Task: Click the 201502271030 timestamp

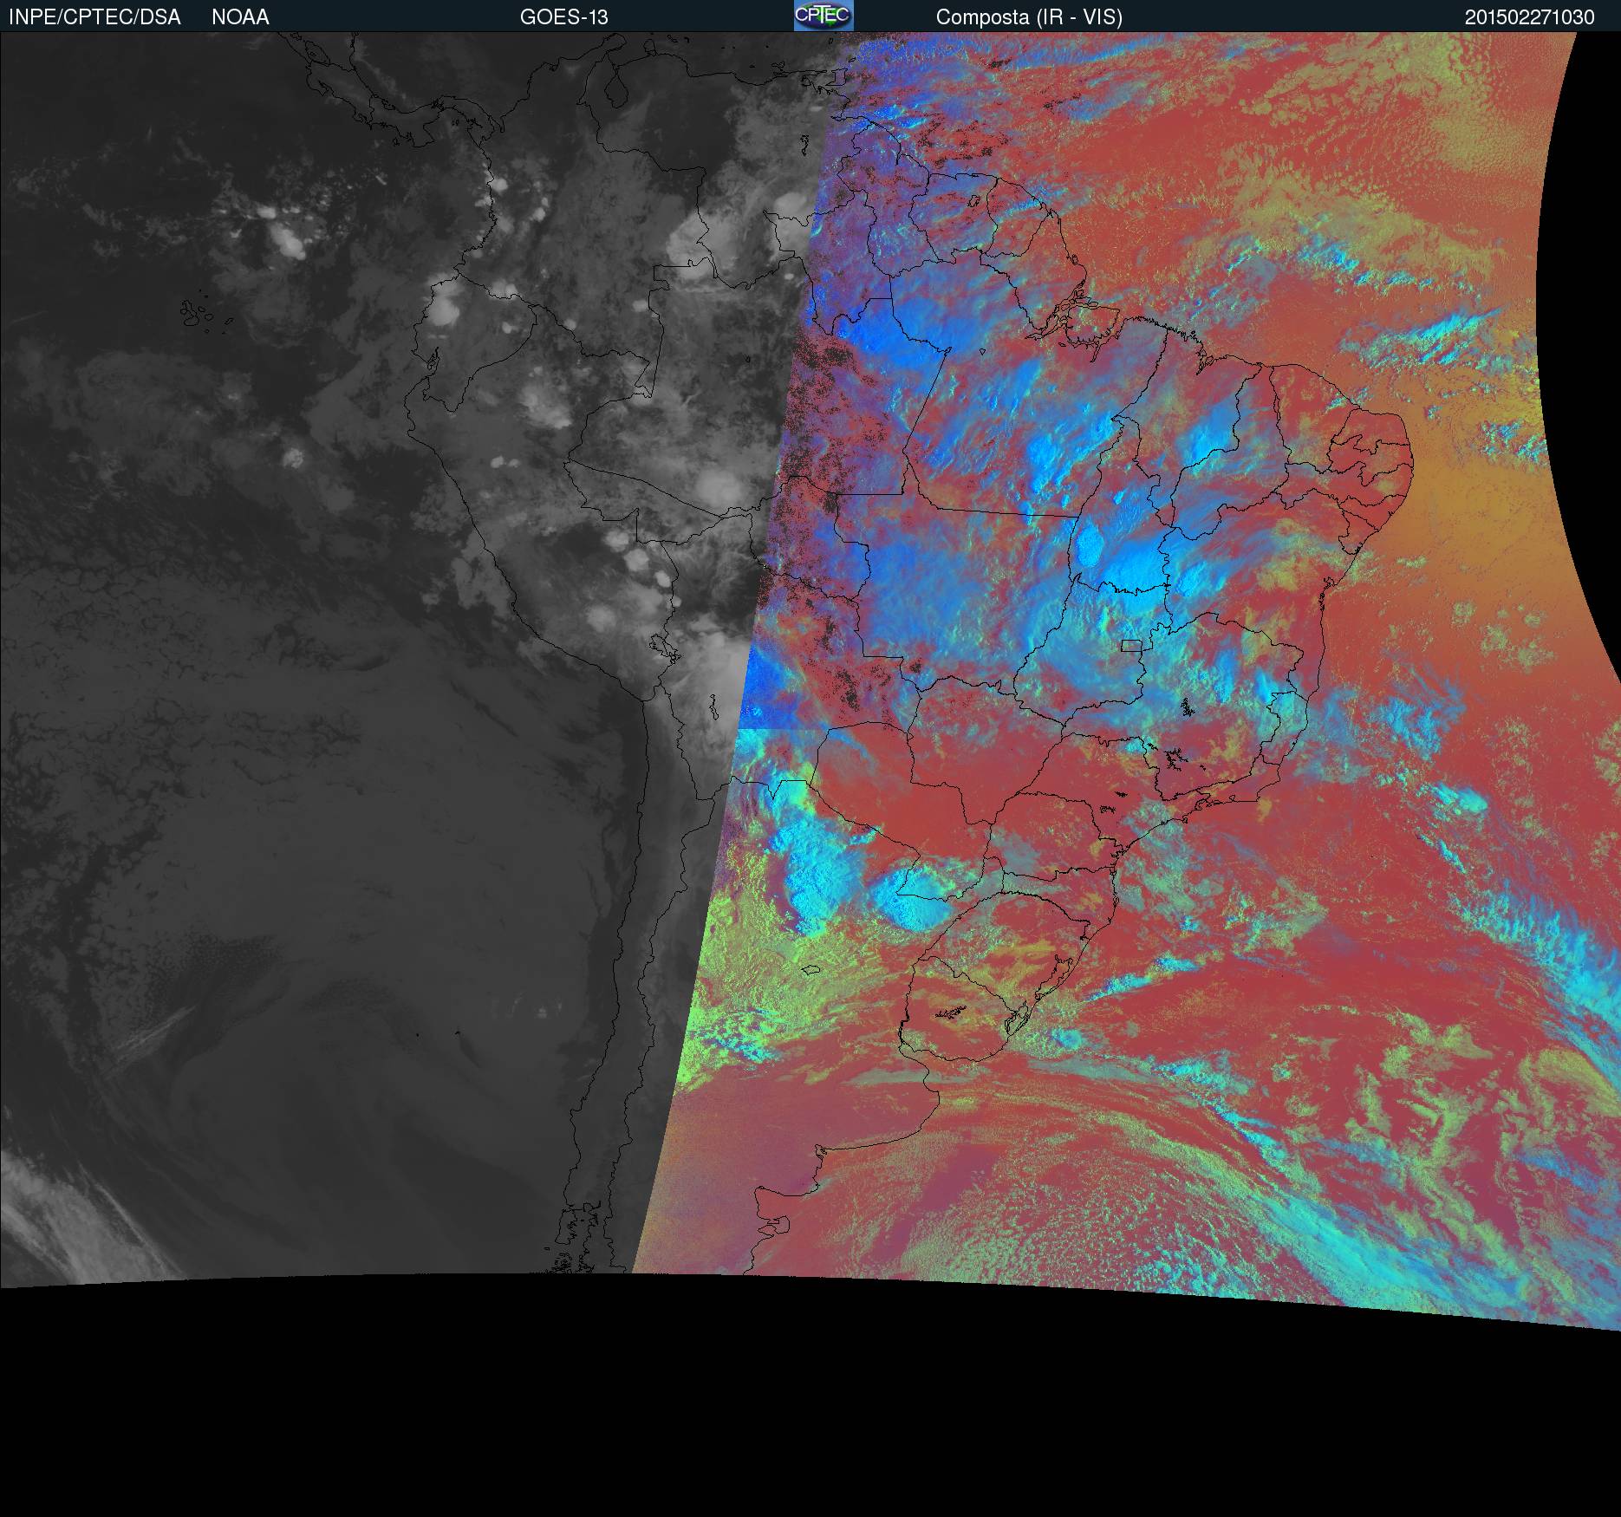Action: pos(1529,17)
